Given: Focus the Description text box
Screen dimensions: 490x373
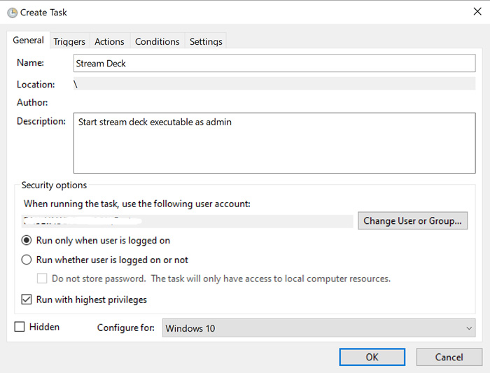Looking at the screenshot, I should (x=274, y=143).
